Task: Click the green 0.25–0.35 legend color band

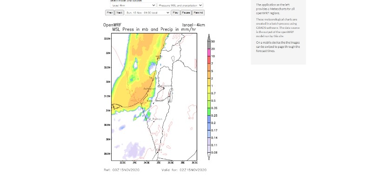Action: [x=209, y=111]
